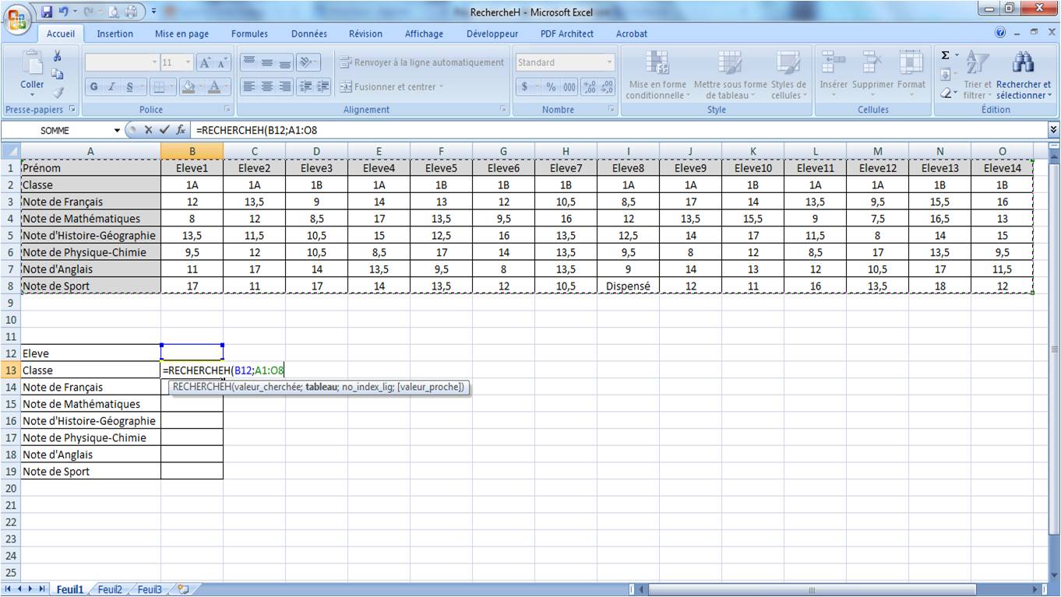The width and height of the screenshot is (1061, 597).
Task: Open Styles de cellules gallery
Action: pos(788,75)
